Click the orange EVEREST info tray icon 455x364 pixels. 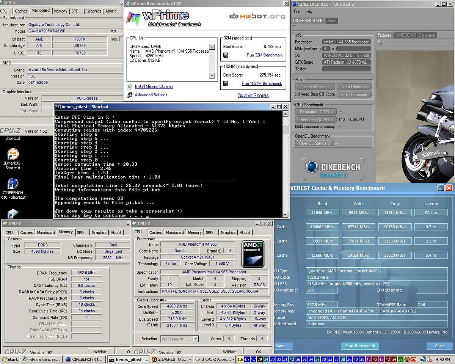(407, 359)
